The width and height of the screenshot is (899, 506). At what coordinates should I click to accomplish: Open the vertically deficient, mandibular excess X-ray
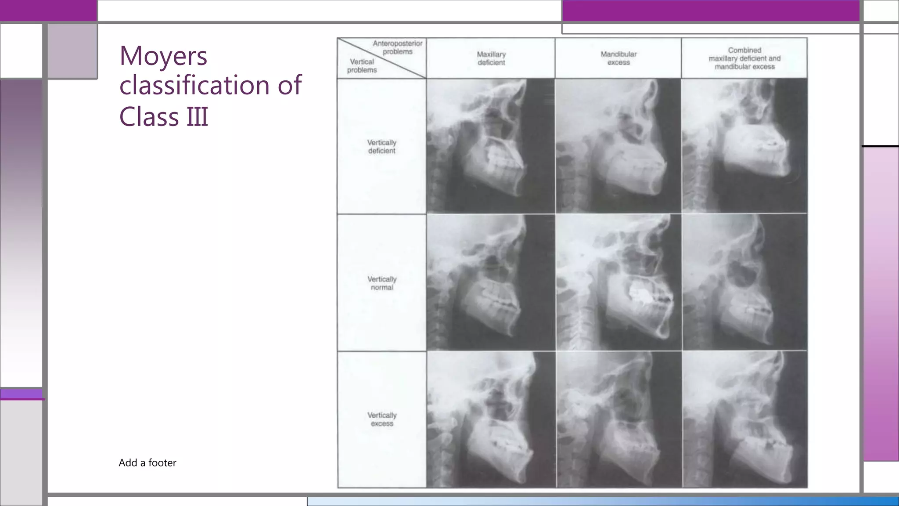(x=619, y=146)
